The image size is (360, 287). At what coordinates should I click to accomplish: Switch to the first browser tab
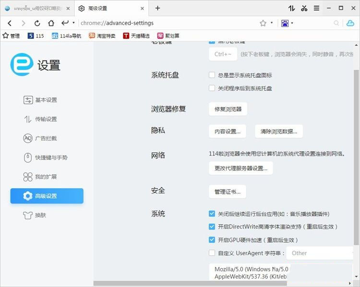[x=37, y=8]
